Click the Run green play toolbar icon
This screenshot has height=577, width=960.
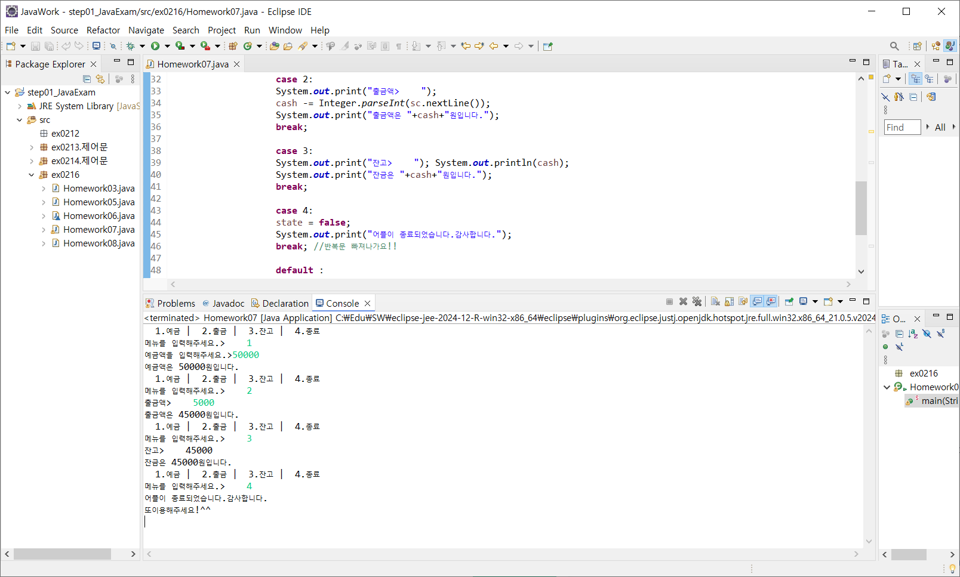(x=155, y=46)
